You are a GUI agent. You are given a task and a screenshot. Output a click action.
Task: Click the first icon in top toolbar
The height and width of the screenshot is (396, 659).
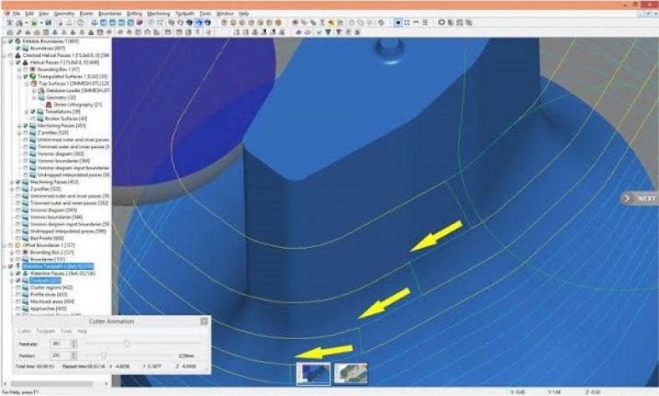(x=10, y=23)
